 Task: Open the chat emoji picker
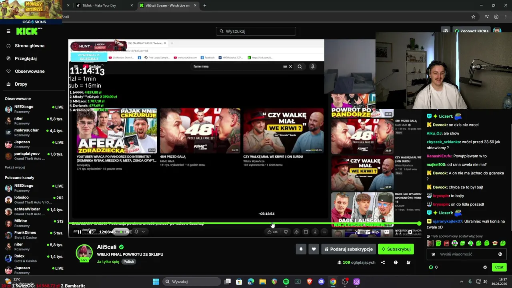click(x=500, y=254)
